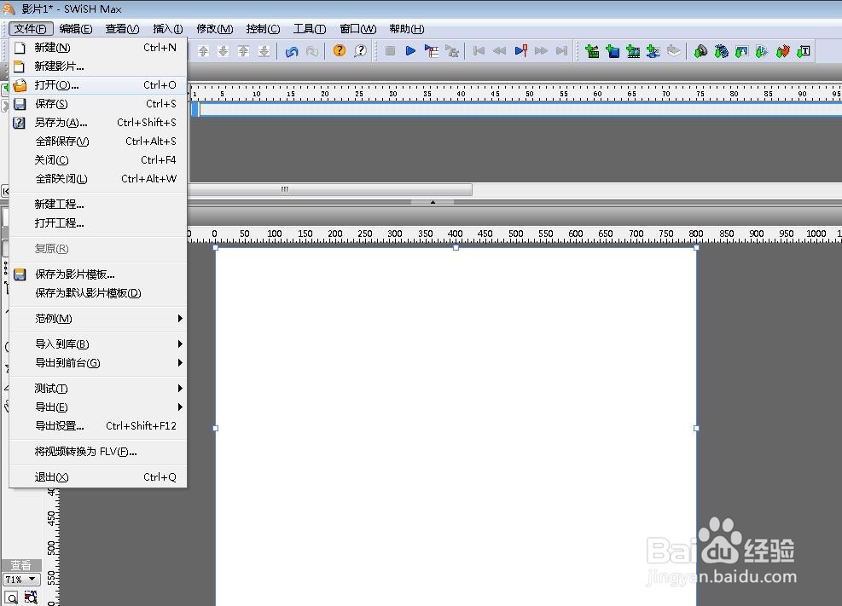Viewport: 842px width, 606px height.
Task: Choose 全部关闭(L) menu entry
Action: (98, 179)
